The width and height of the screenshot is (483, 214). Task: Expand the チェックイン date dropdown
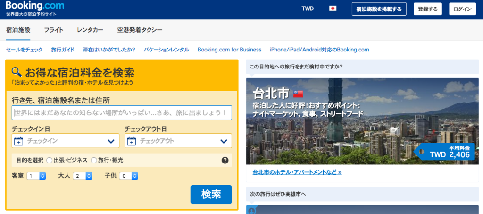click(66, 141)
